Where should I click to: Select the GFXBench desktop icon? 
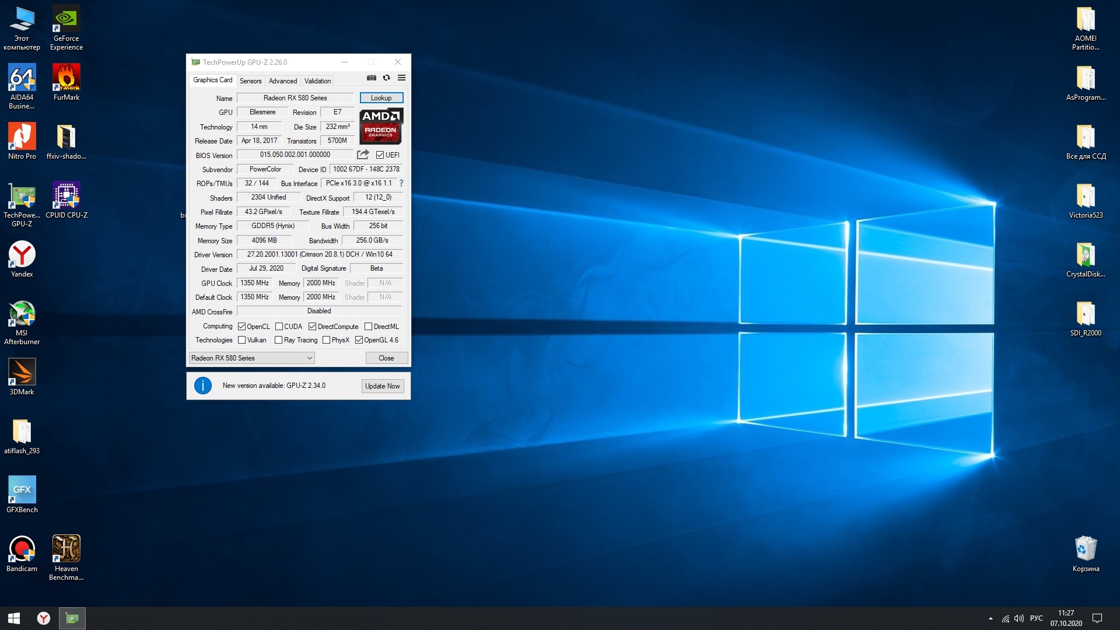[x=22, y=495]
